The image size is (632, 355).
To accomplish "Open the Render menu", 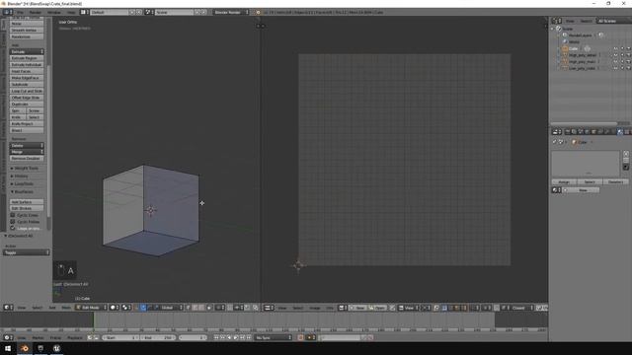I will [x=36, y=13].
